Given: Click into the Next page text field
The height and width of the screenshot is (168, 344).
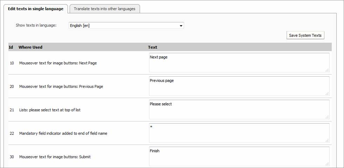Looking at the screenshot, I should click(x=239, y=62).
